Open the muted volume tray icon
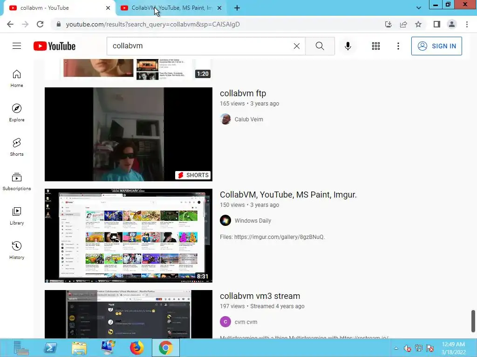The image size is (477, 357). pyautogui.click(x=407, y=349)
